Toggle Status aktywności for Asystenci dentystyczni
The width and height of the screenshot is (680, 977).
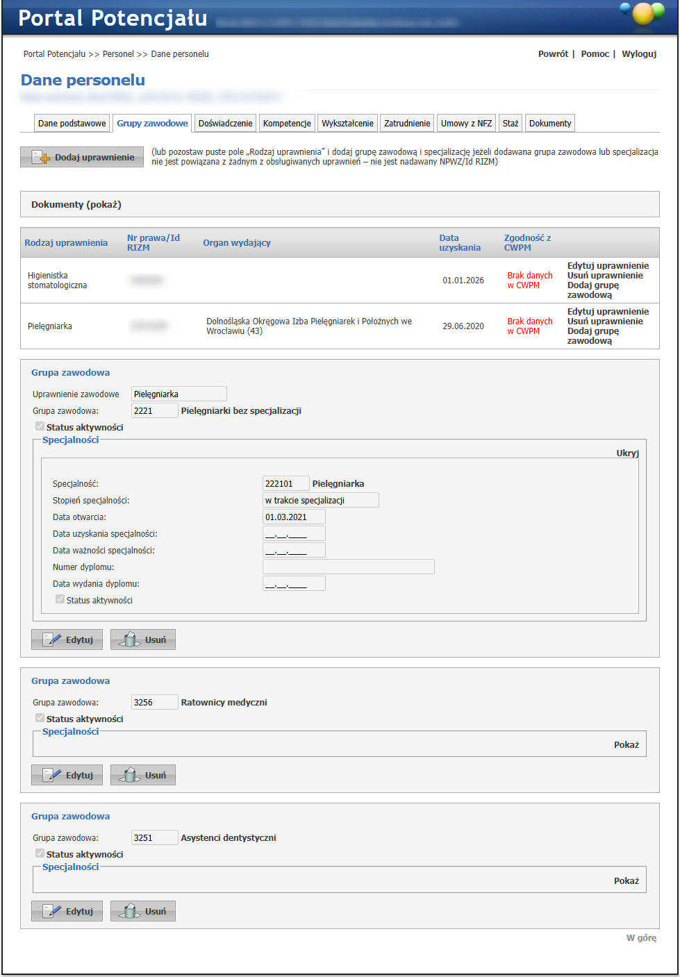coord(40,853)
